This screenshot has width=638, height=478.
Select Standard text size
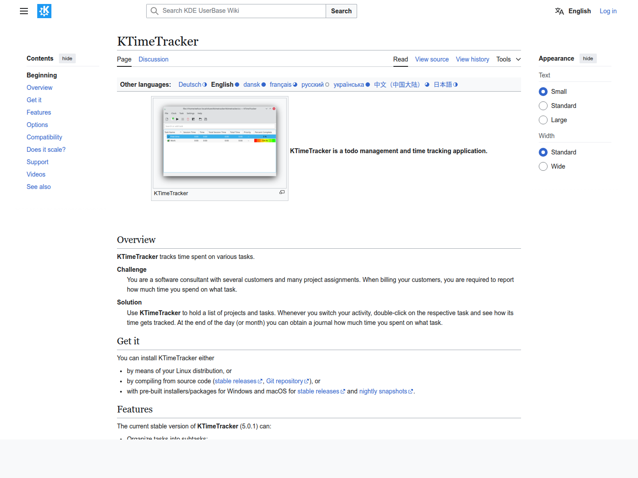(543, 106)
